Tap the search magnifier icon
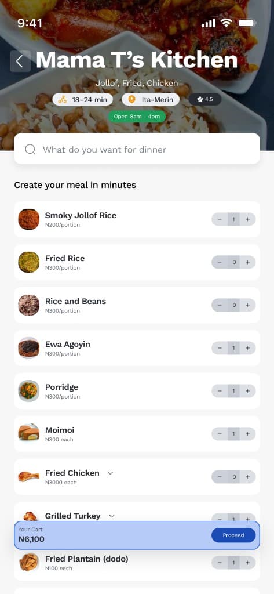This screenshot has height=594, width=274. tap(30, 150)
